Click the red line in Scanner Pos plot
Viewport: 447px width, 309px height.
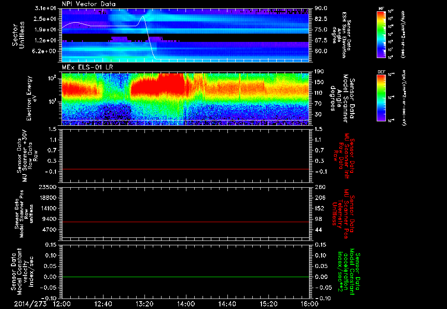(186, 222)
